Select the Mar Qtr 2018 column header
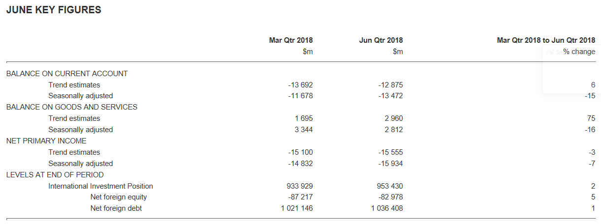This screenshot has height=224, width=601. pyautogui.click(x=290, y=40)
